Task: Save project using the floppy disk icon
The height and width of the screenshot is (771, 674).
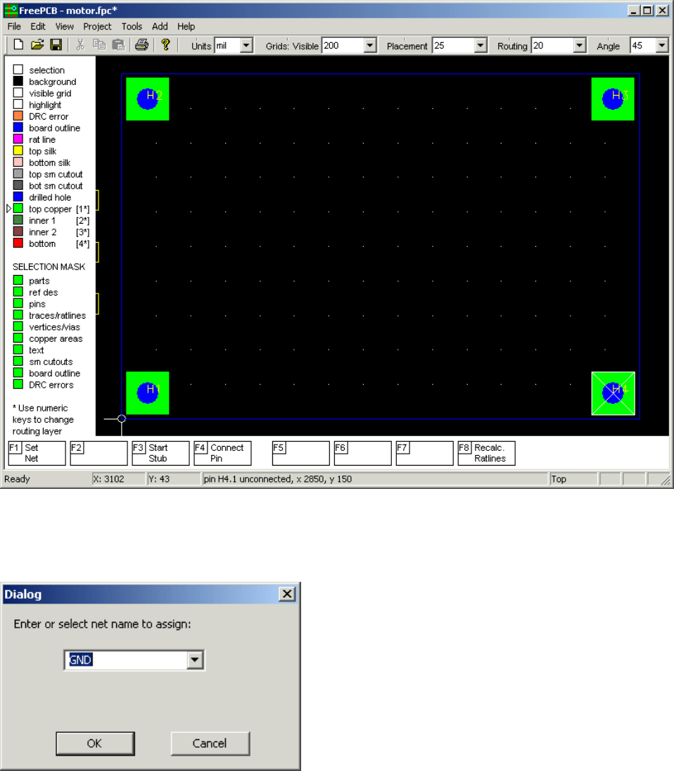Action: 56,45
